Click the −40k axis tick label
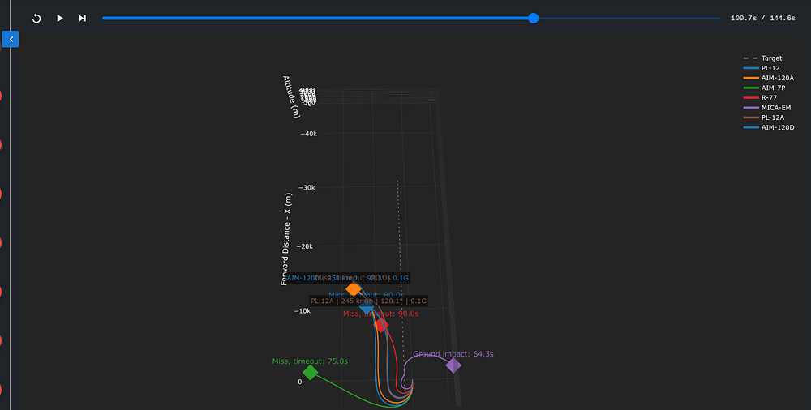This screenshot has height=410, width=811. pos(309,134)
